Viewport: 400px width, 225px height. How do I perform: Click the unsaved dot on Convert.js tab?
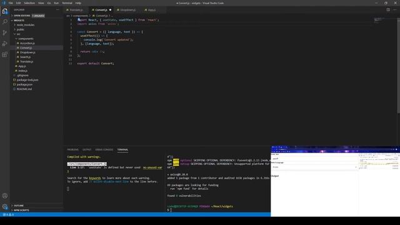click(x=110, y=10)
